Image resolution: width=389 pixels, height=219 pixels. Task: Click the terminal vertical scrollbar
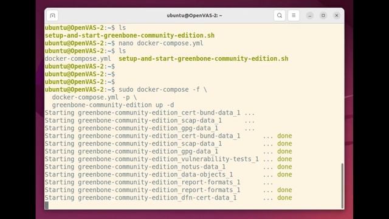(x=342, y=186)
